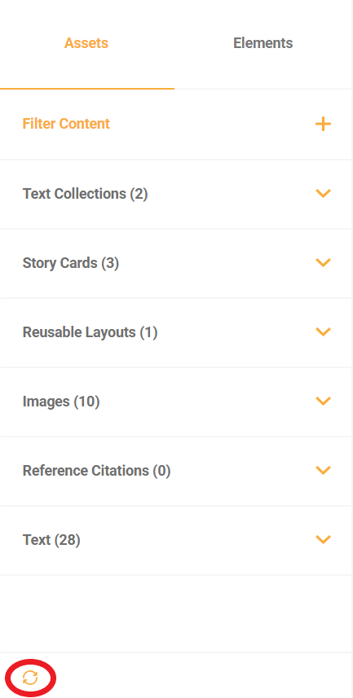Click empty panel area below Text section
Image resolution: width=353 pixels, height=698 pixels.
click(x=176, y=613)
